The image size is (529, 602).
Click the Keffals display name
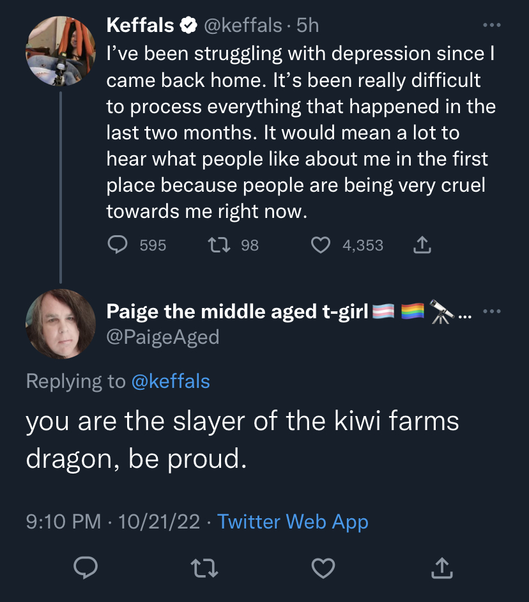tap(140, 26)
